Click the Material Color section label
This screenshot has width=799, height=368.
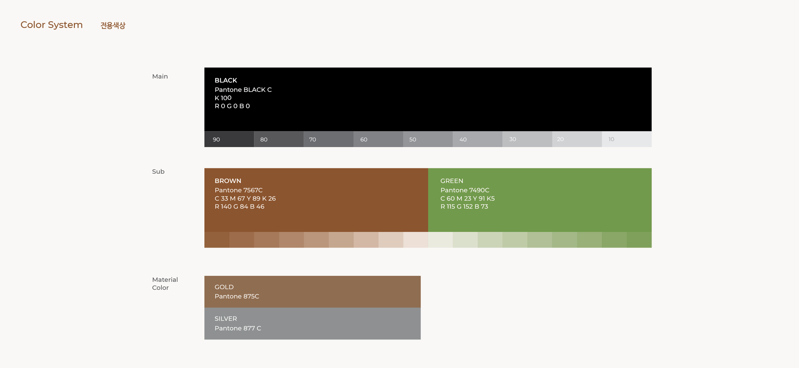coord(165,283)
